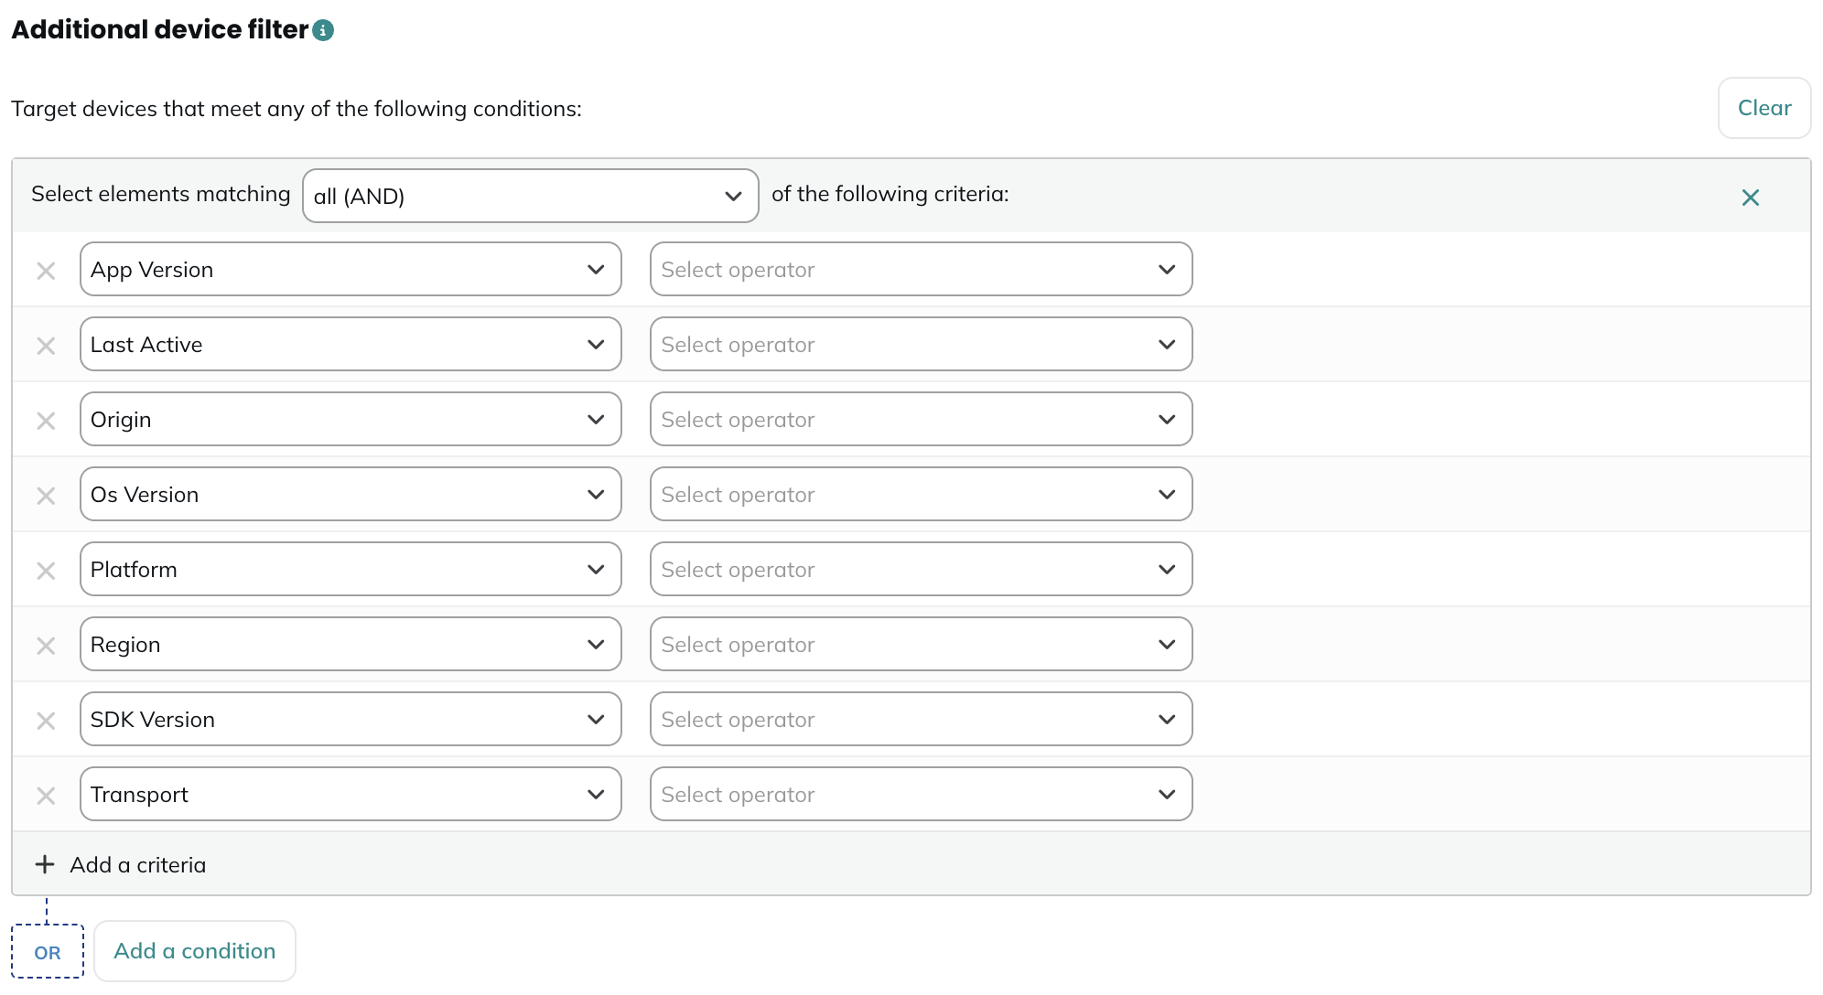Click Add a condition button
Image resolution: width=1823 pixels, height=995 pixels.
click(194, 951)
